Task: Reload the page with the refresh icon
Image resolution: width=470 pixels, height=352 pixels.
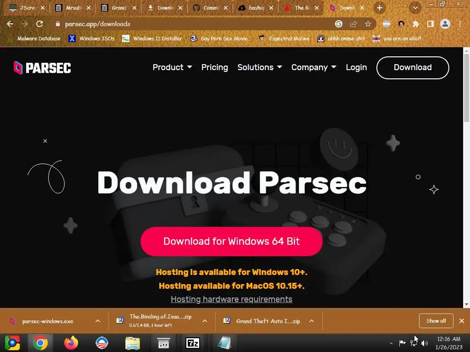Action: click(x=39, y=24)
